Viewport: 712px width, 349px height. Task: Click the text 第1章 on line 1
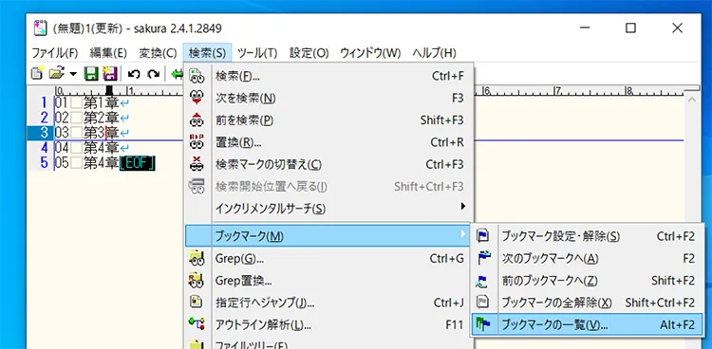point(101,103)
